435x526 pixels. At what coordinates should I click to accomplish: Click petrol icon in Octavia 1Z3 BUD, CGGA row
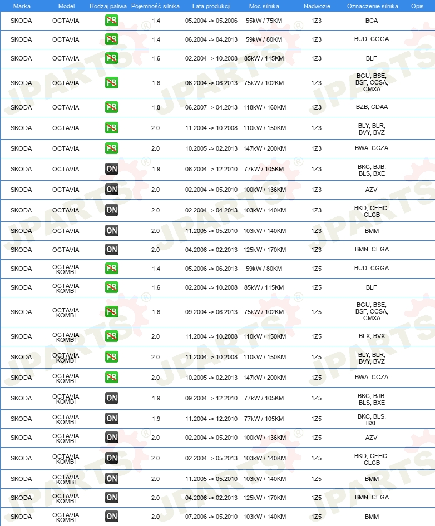(111, 39)
